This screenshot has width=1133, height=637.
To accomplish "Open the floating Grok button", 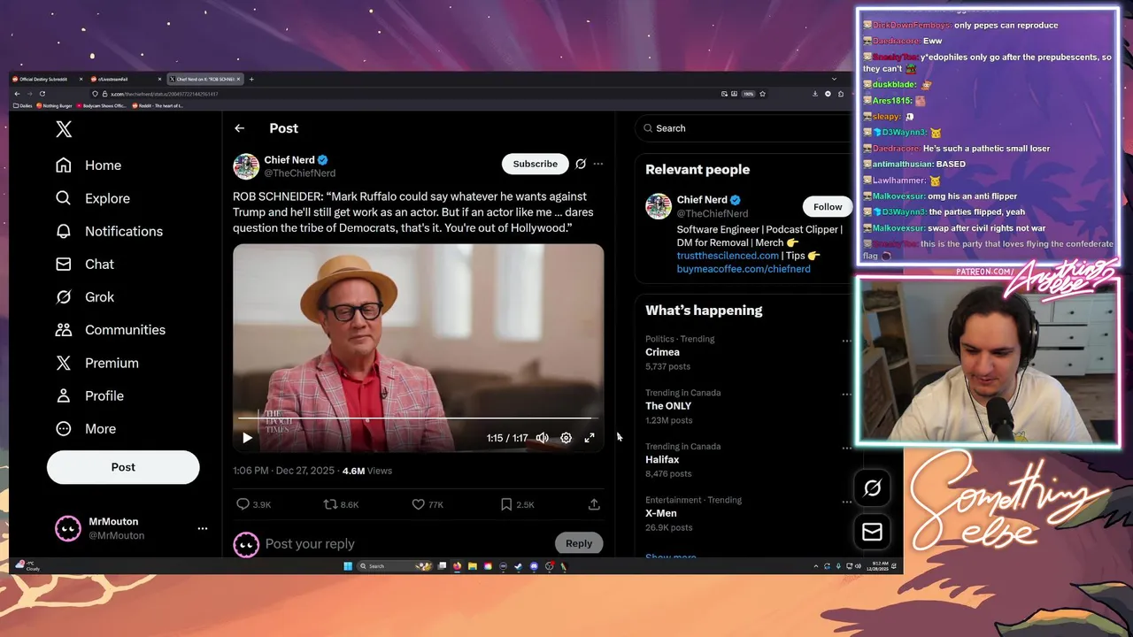I will click(872, 487).
